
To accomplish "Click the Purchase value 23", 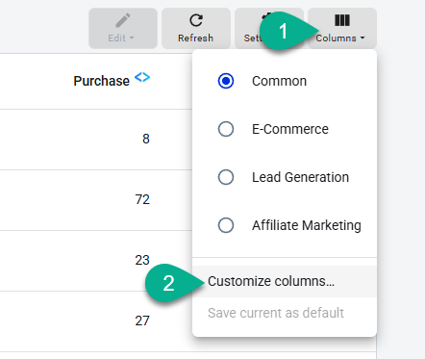I will coord(142,260).
